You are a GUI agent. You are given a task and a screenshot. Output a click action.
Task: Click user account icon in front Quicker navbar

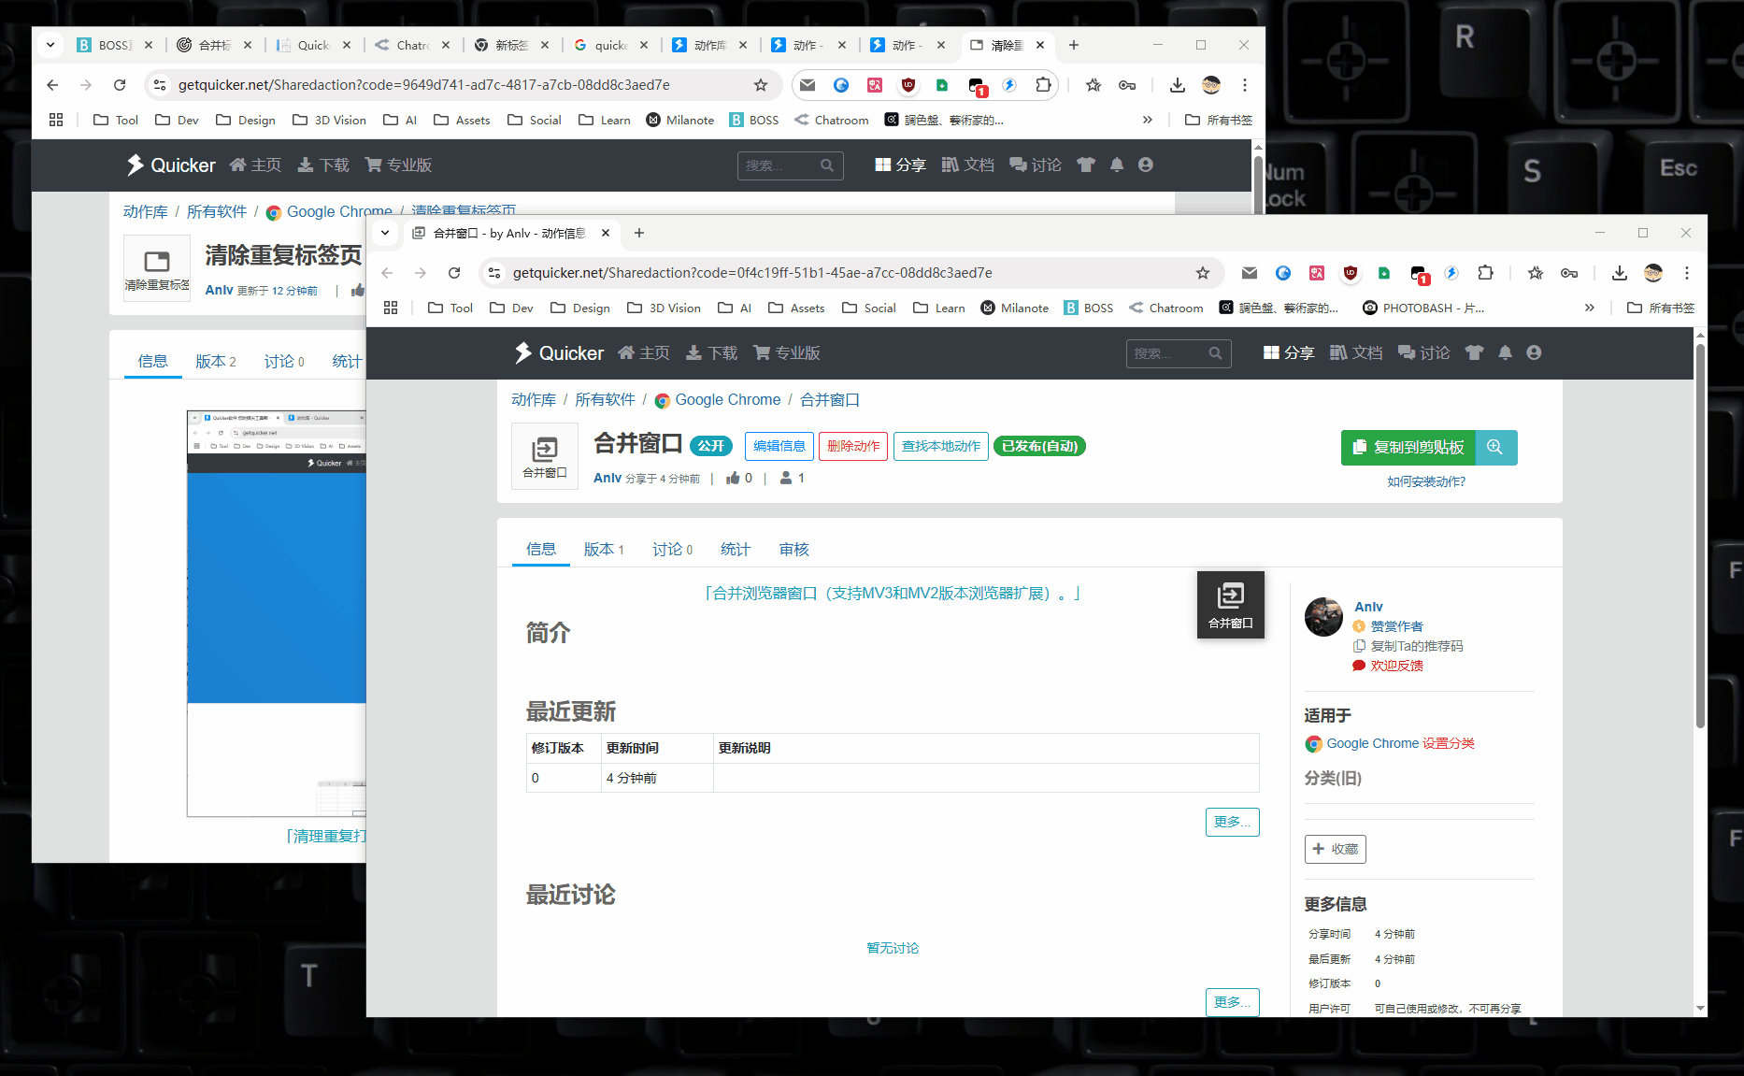[x=1534, y=352]
